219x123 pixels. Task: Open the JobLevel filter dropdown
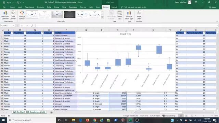(53, 33)
